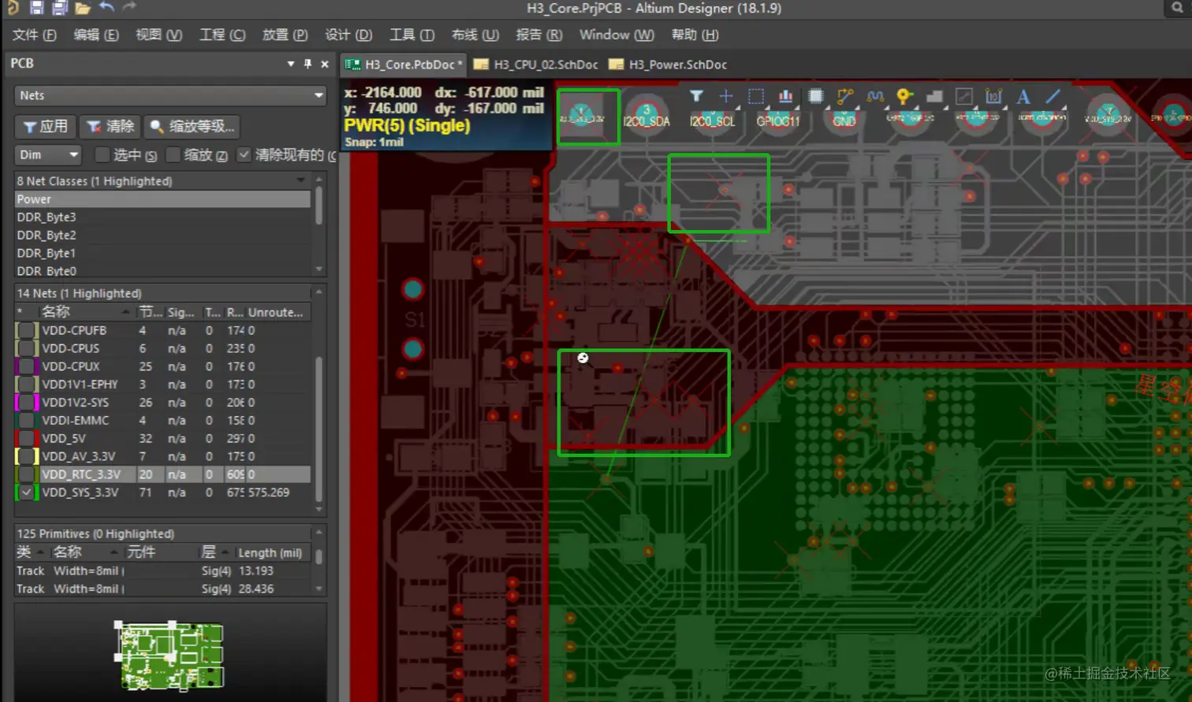The width and height of the screenshot is (1192, 702).
Task: Open the Window (W) menu
Action: (616, 35)
